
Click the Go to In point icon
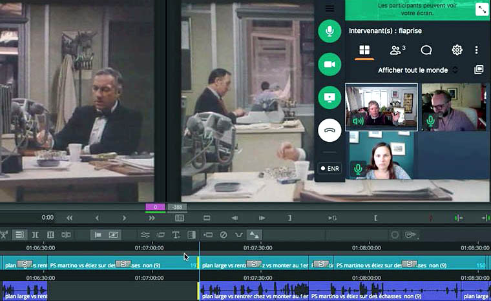(x=332, y=218)
